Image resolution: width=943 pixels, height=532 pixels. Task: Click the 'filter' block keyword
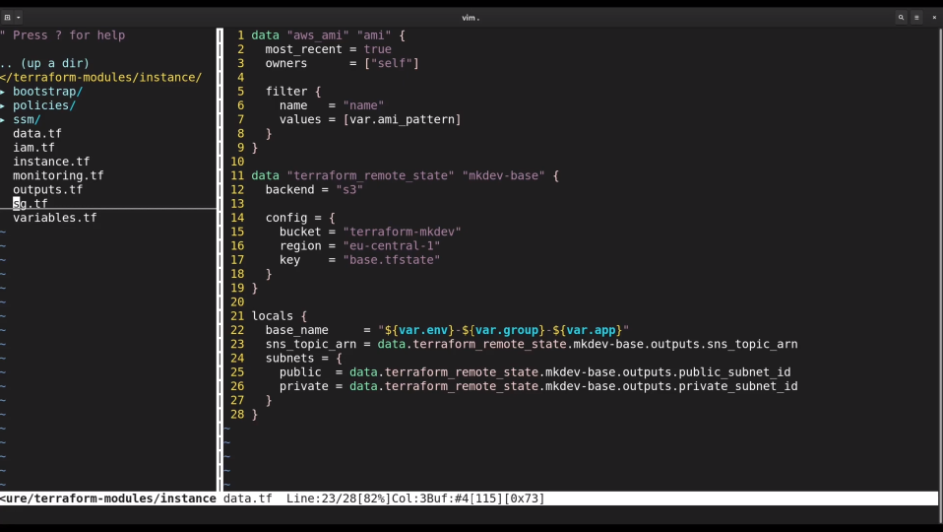coord(286,92)
